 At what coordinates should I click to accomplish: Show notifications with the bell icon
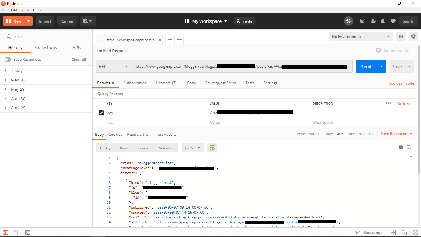pos(383,21)
